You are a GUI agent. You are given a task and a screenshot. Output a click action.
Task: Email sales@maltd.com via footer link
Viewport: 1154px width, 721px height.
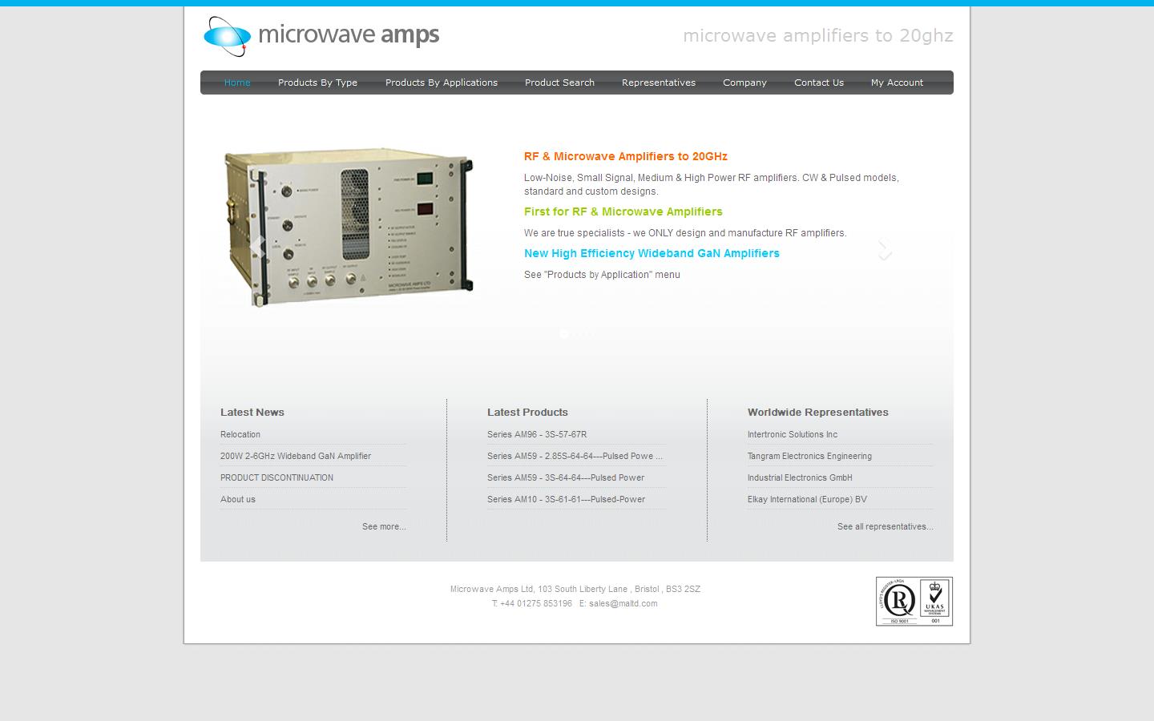[x=623, y=603]
